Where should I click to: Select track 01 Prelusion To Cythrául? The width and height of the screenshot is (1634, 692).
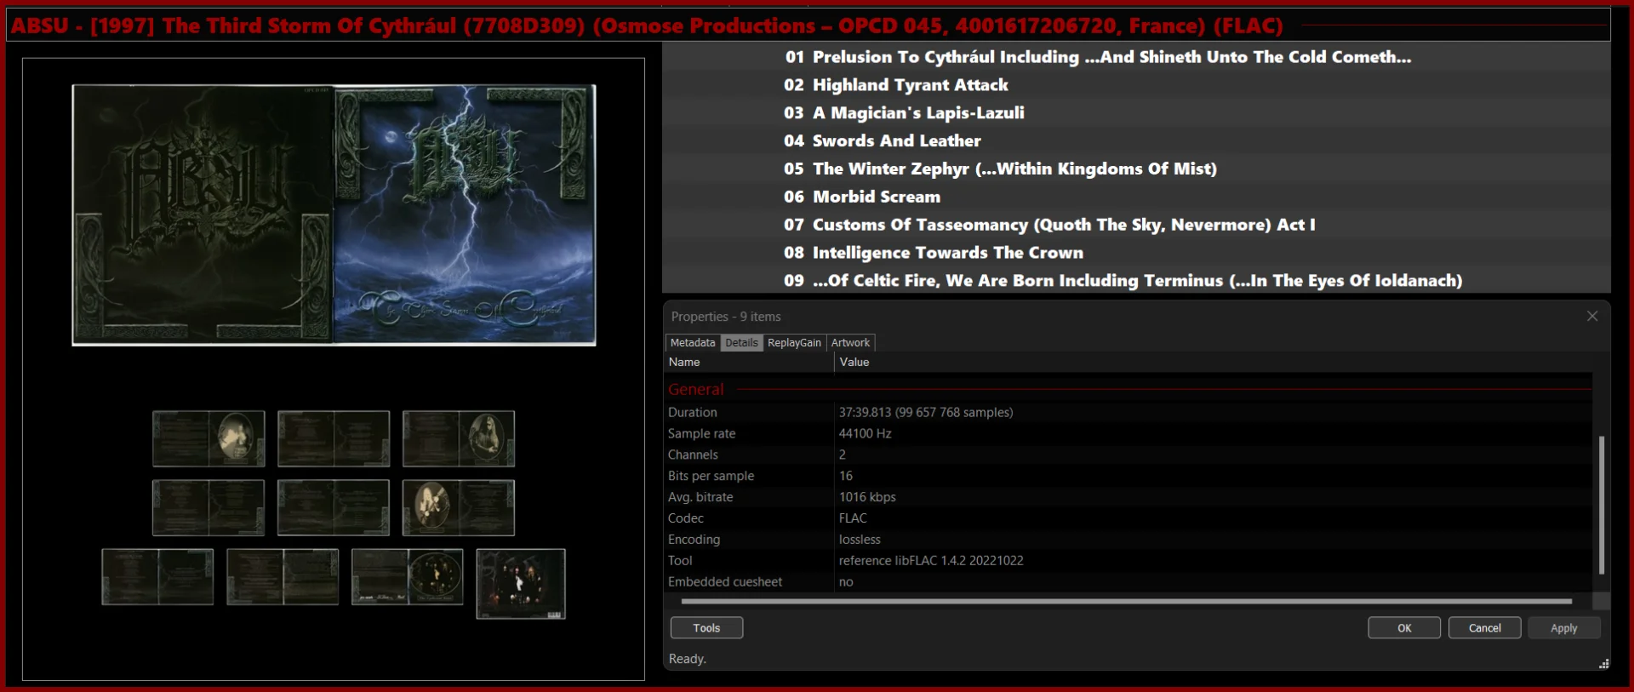(x=1136, y=57)
